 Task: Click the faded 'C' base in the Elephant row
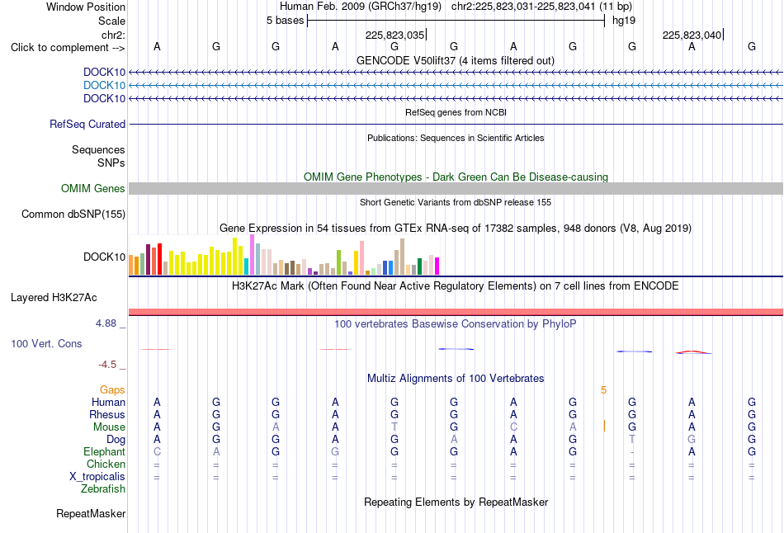(x=157, y=451)
